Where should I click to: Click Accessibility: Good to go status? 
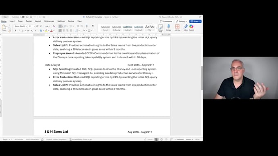click(81, 140)
